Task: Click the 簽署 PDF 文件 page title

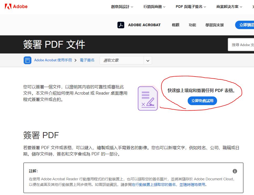Action: tap(54, 44)
